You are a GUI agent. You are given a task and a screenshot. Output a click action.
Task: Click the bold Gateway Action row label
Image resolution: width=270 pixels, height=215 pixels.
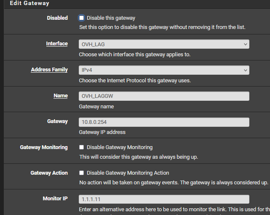[x=49, y=173]
